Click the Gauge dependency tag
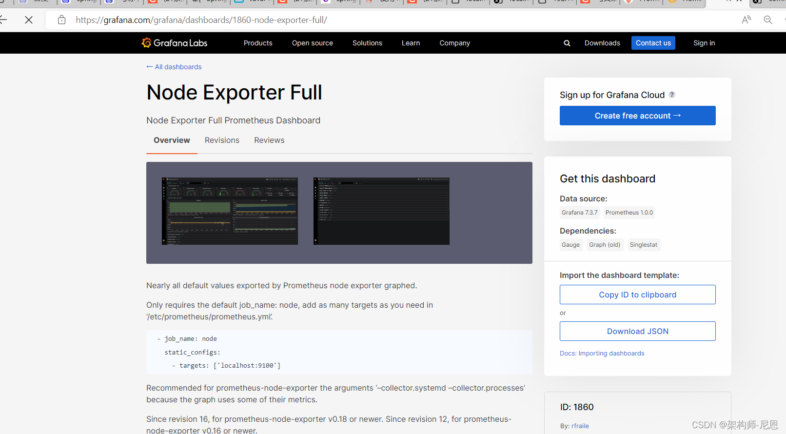This screenshot has height=434, width=786. (570, 245)
